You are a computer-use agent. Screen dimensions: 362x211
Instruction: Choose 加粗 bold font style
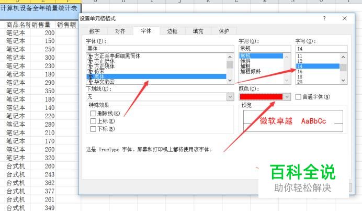(261, 66)
